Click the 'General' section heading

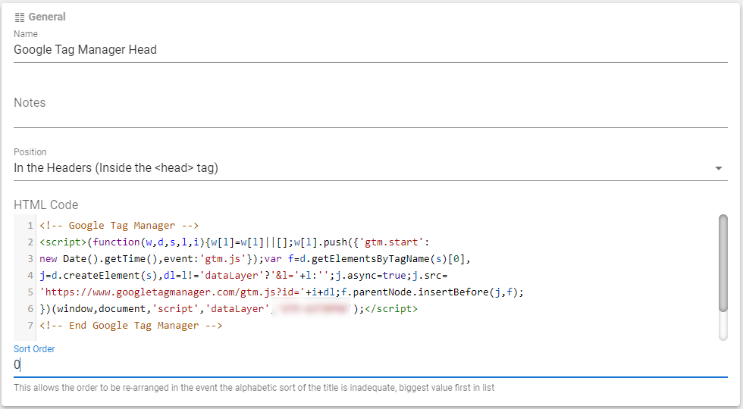click(x=47, y=17)
